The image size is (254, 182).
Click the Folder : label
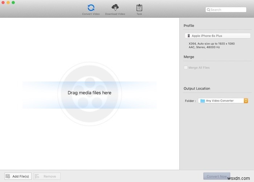point(190,101)
